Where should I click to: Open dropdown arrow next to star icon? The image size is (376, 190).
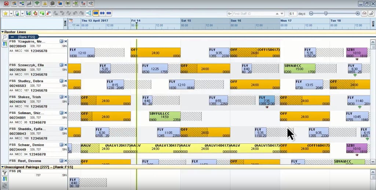(x=11, y=14)
